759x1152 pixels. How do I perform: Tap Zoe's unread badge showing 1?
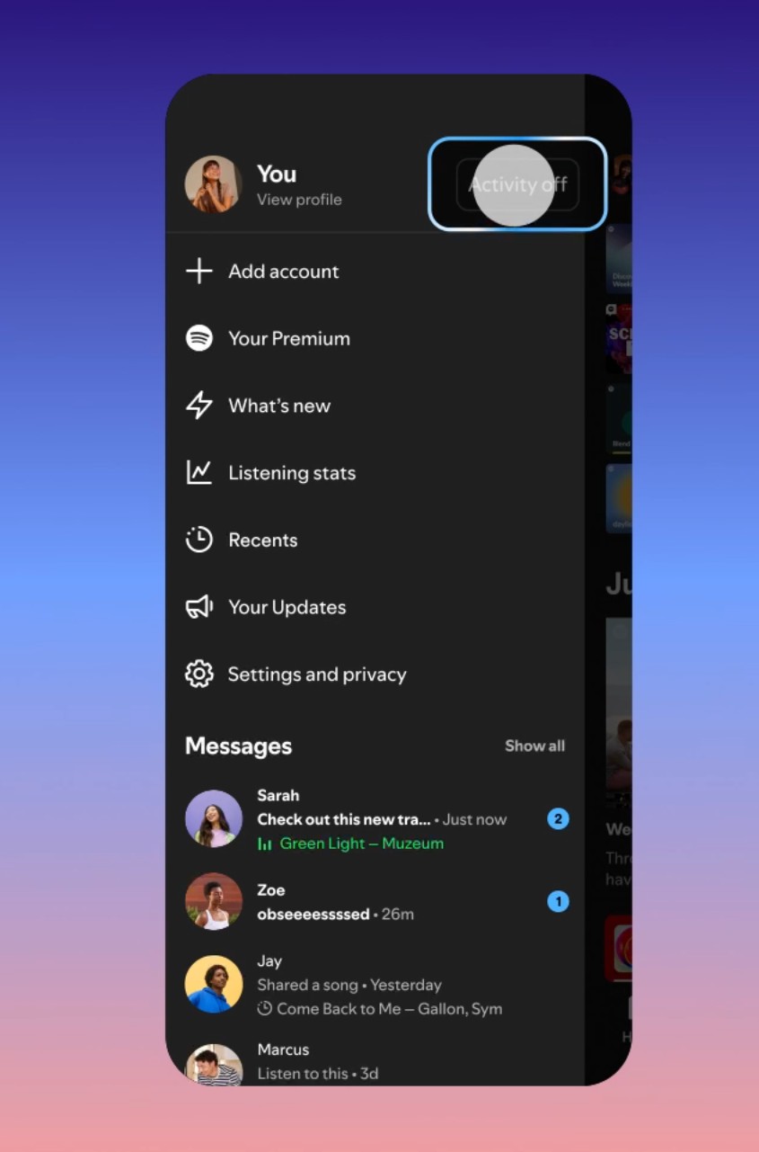[x=558, y=901]
